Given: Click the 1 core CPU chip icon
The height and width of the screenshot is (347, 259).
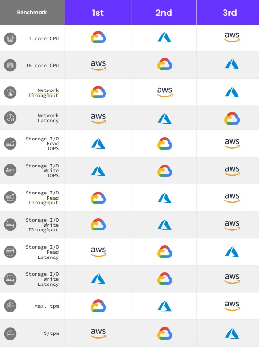Looking at the screenshot, I should [10, 39].
